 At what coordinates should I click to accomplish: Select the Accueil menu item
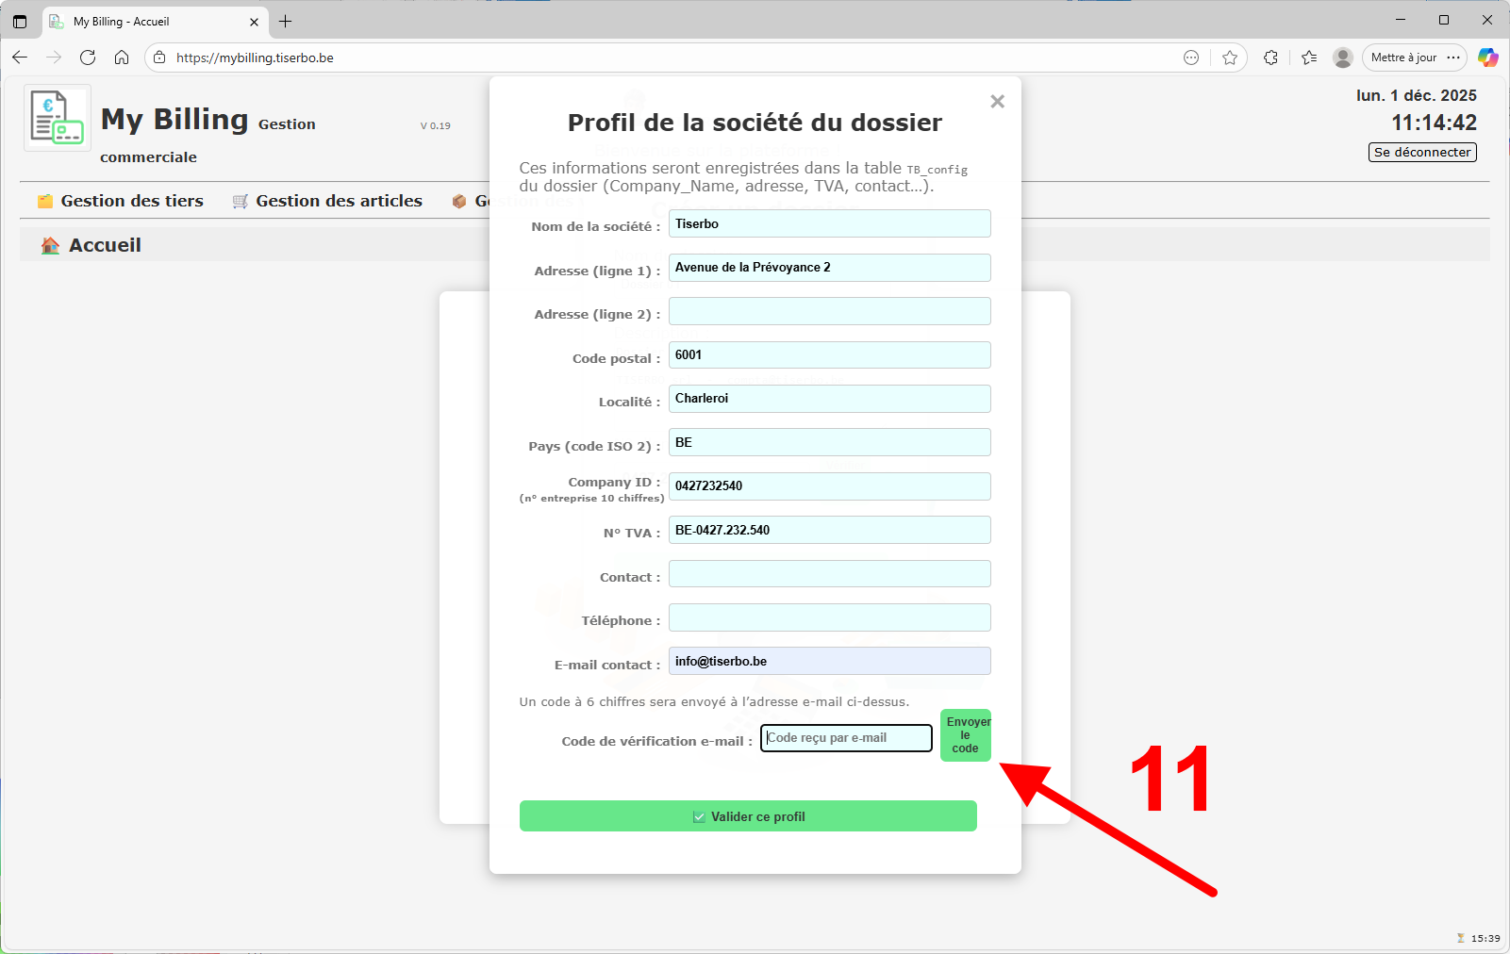point(104,244)
